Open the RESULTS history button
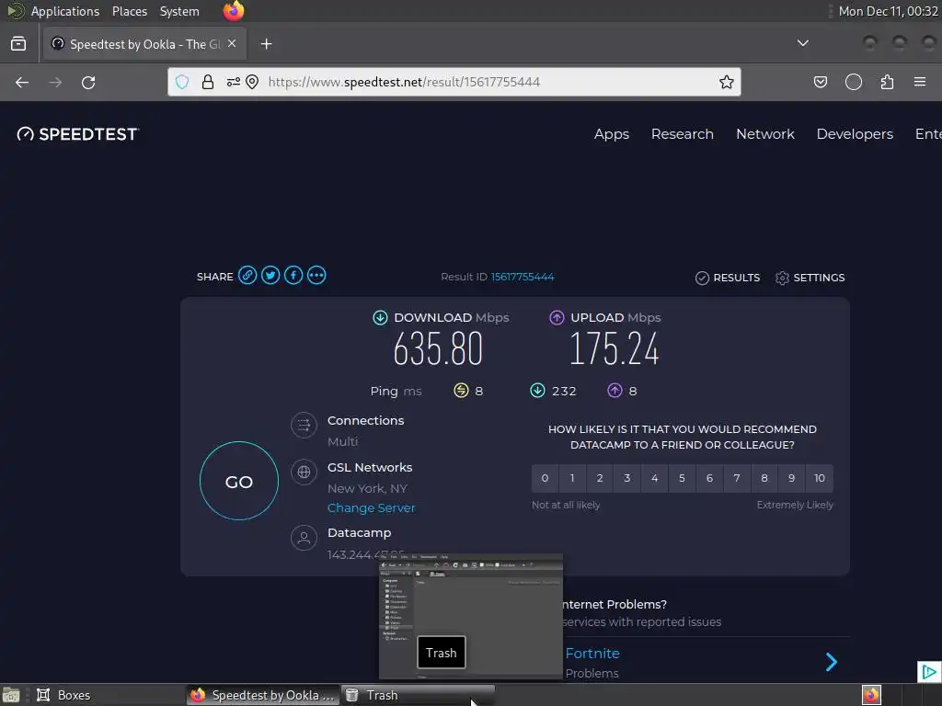Image resolution: width=942 pixels, height=706 pixels. pyautogui.click(x=728, y=278)
